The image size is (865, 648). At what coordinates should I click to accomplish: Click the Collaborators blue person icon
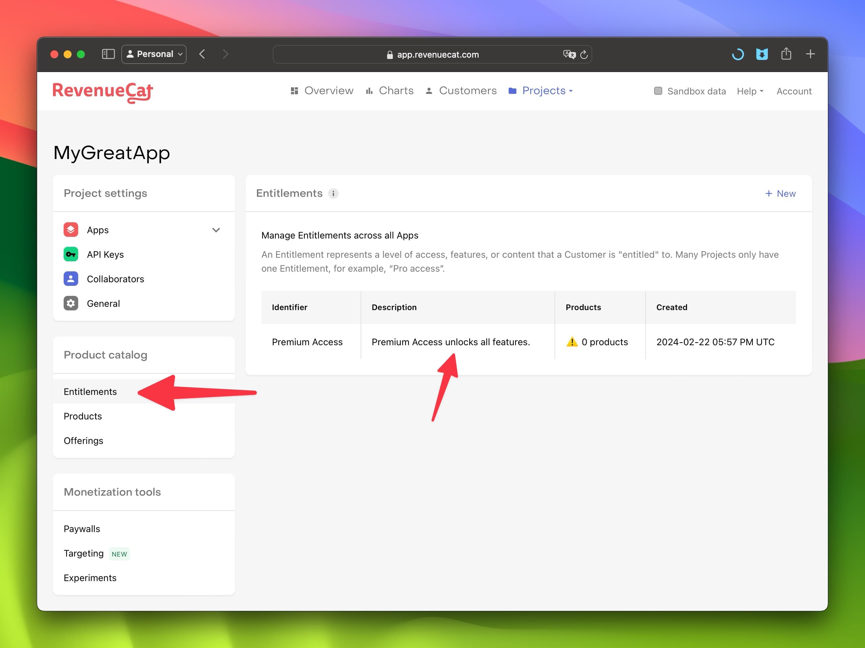(x=71, y=279)
